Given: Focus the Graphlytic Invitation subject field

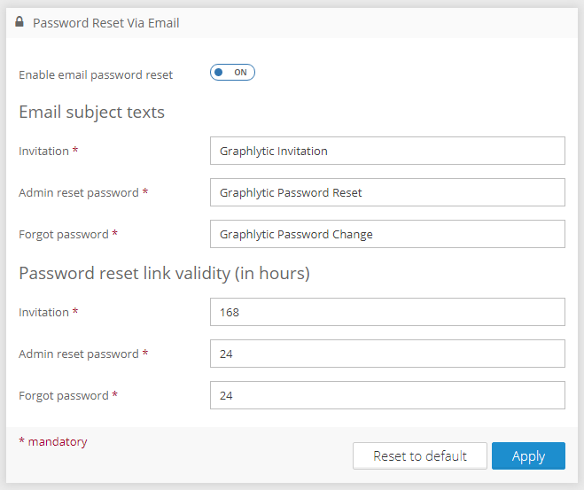Looking at the screenshot, I should coord(387,151).
